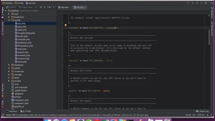The height and width of the screenshot is (121, 215).
Task: Click the collapse-all icon in the project panel
Action: pyautogui.click(x=45, y=7)
